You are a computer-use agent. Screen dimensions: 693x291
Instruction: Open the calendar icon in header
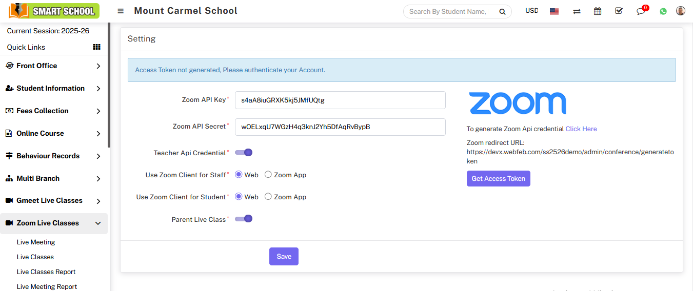(x=598, y=11)
